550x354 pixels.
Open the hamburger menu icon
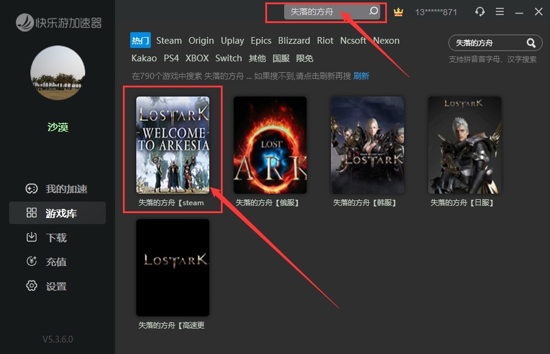pos(500,12)
